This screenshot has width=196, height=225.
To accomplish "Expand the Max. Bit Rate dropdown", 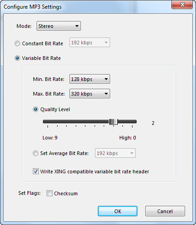I will [90, 94].
